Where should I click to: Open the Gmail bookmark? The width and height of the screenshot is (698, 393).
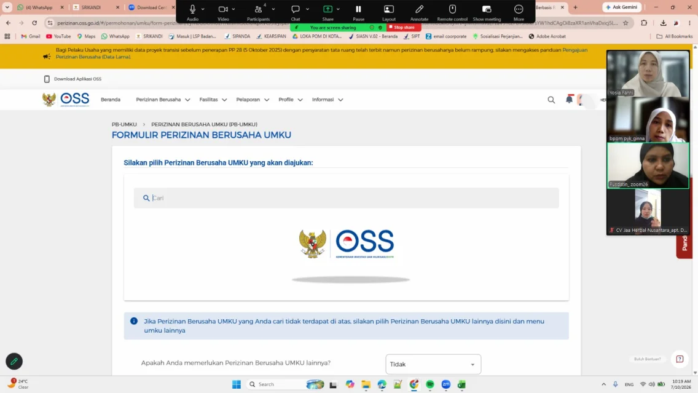30,36
